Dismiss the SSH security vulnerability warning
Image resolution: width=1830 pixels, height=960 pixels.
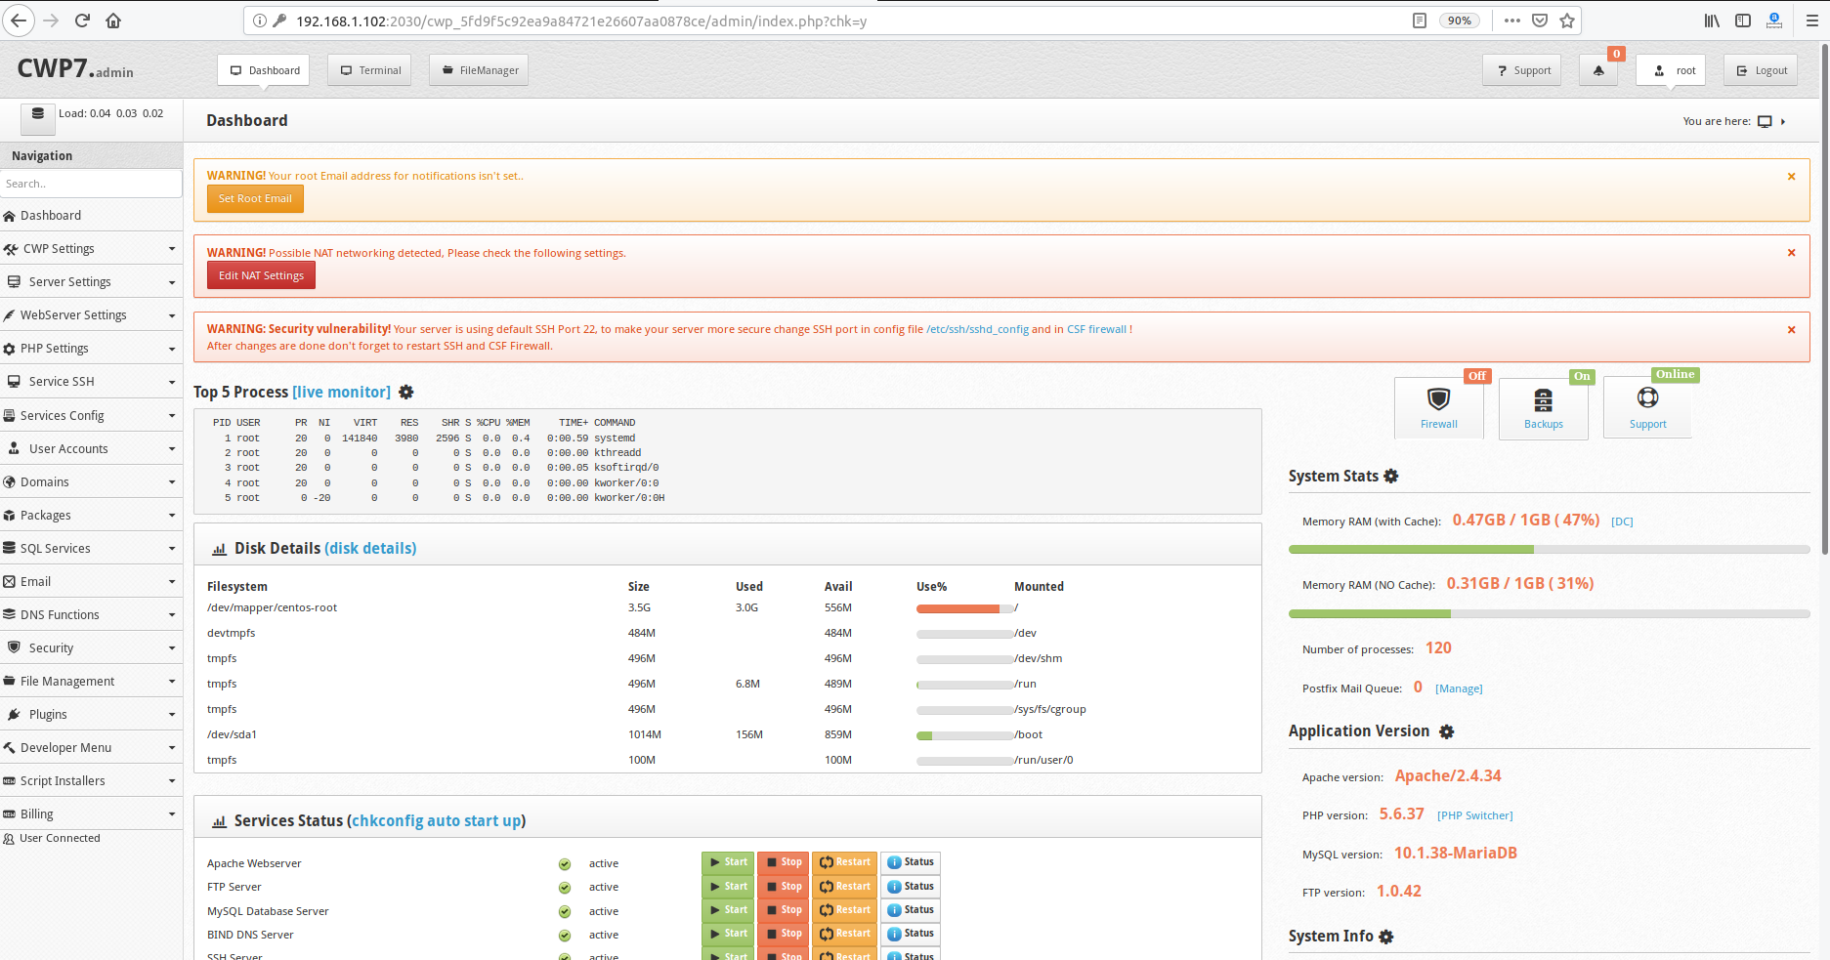coord(1791,330)
